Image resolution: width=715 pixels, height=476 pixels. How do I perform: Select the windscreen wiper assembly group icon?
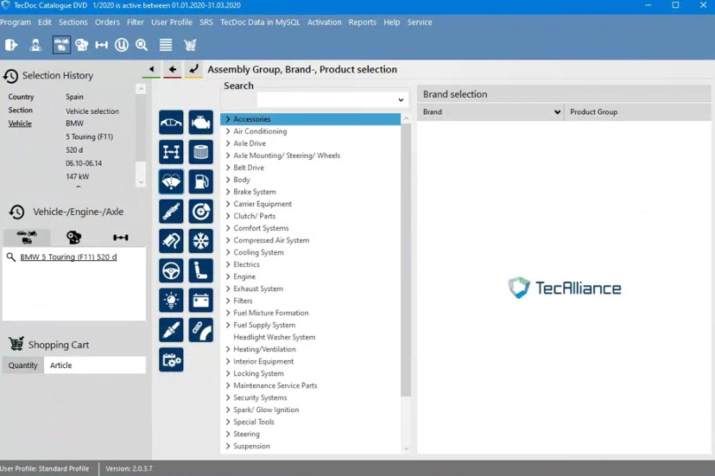[171, 181]
